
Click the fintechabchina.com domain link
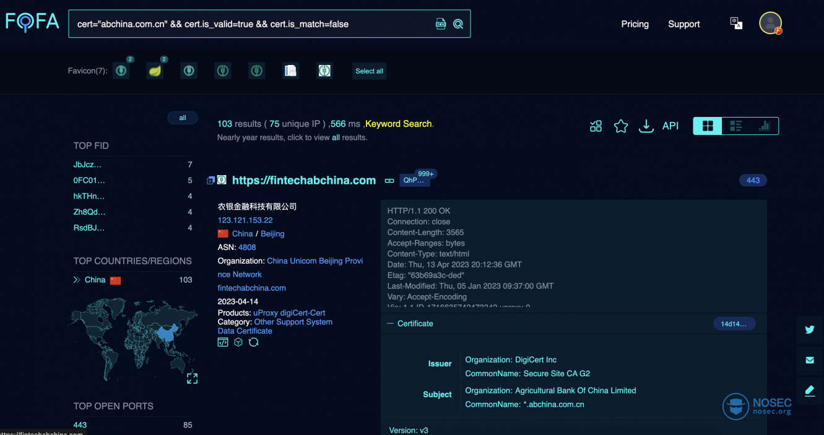coord(252,288)
